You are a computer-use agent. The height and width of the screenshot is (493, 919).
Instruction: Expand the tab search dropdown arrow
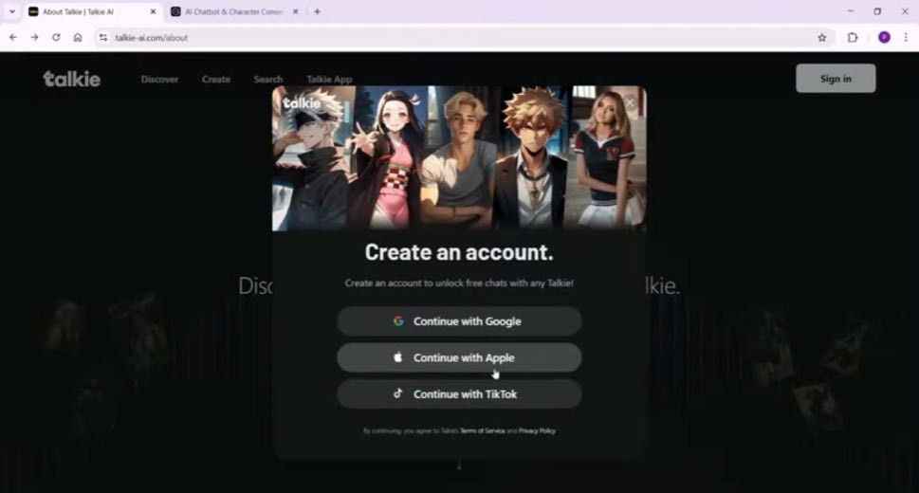pyautogui.click(x=11, y=11)
